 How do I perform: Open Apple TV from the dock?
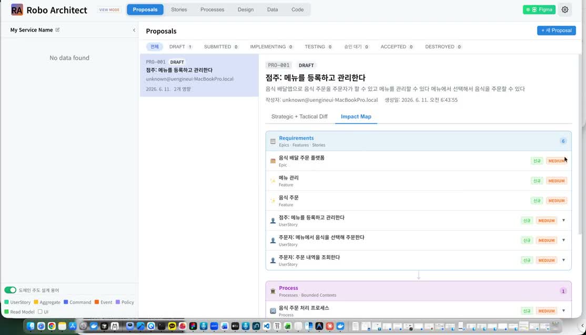tap(235, 326)
